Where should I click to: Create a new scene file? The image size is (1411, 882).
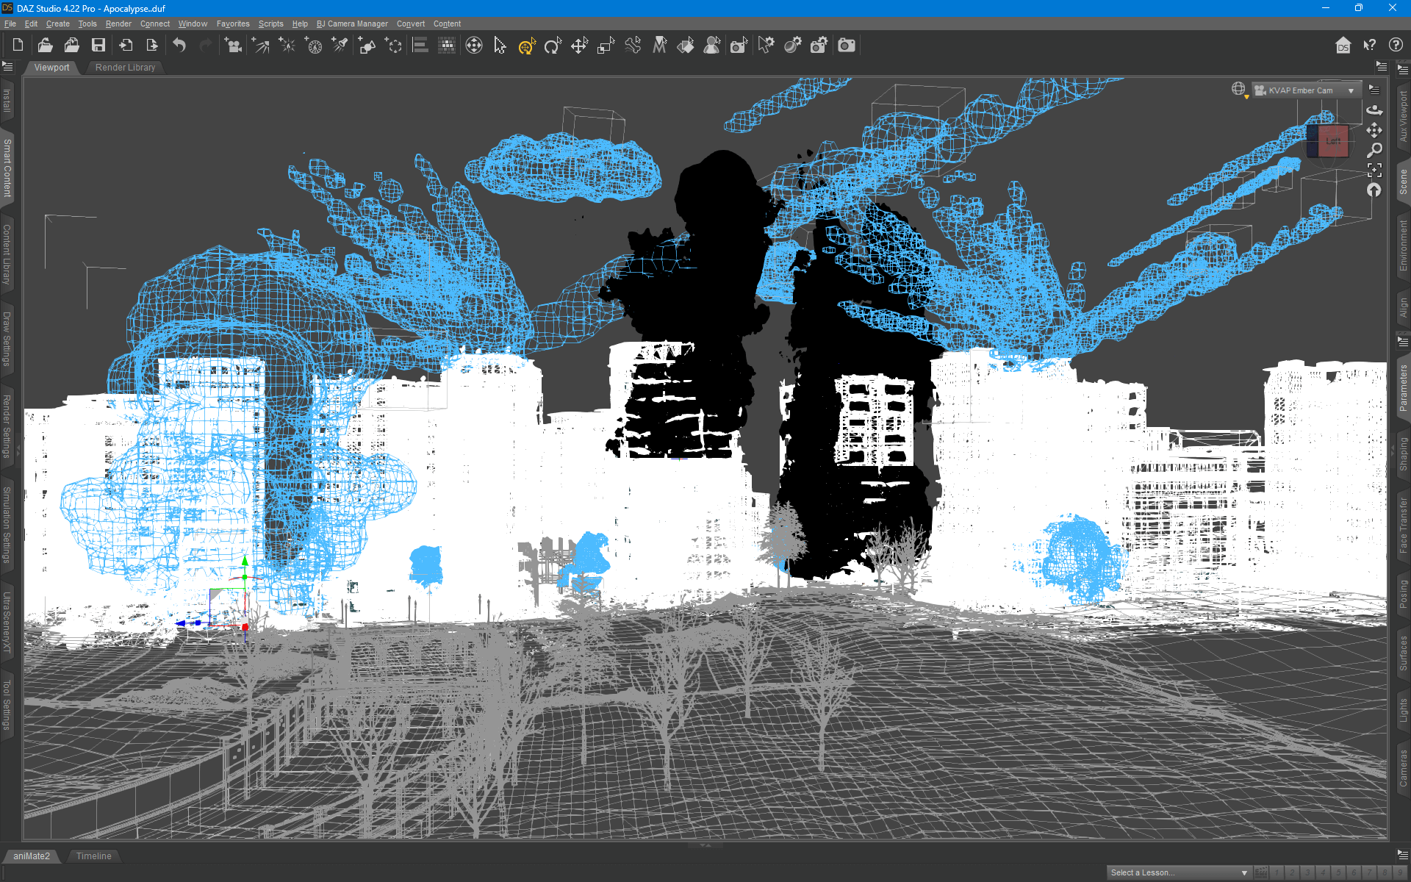point(18,46)
